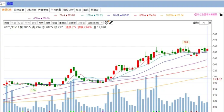
Task: Switch to the 筆記 tab
Action: (86, 10)
